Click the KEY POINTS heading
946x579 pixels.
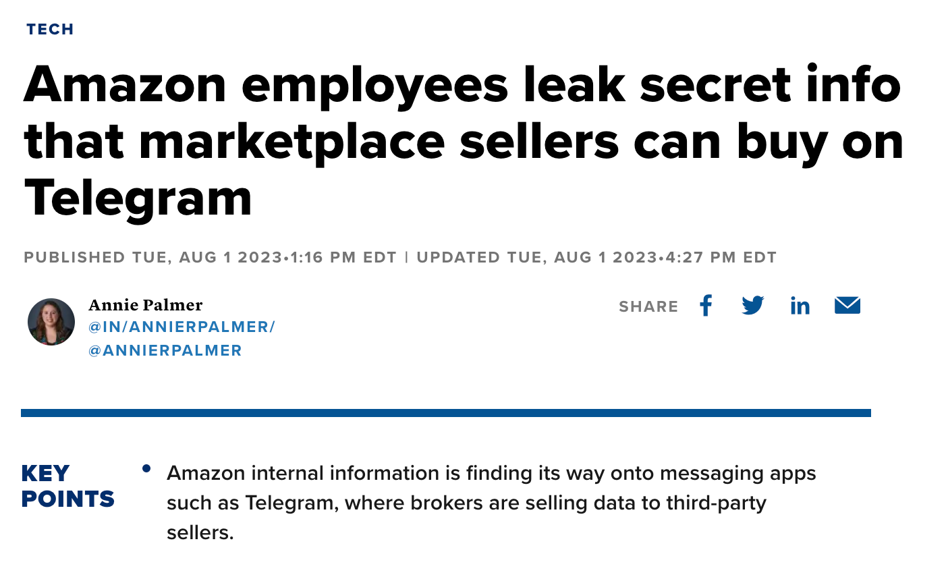point(67,486)
